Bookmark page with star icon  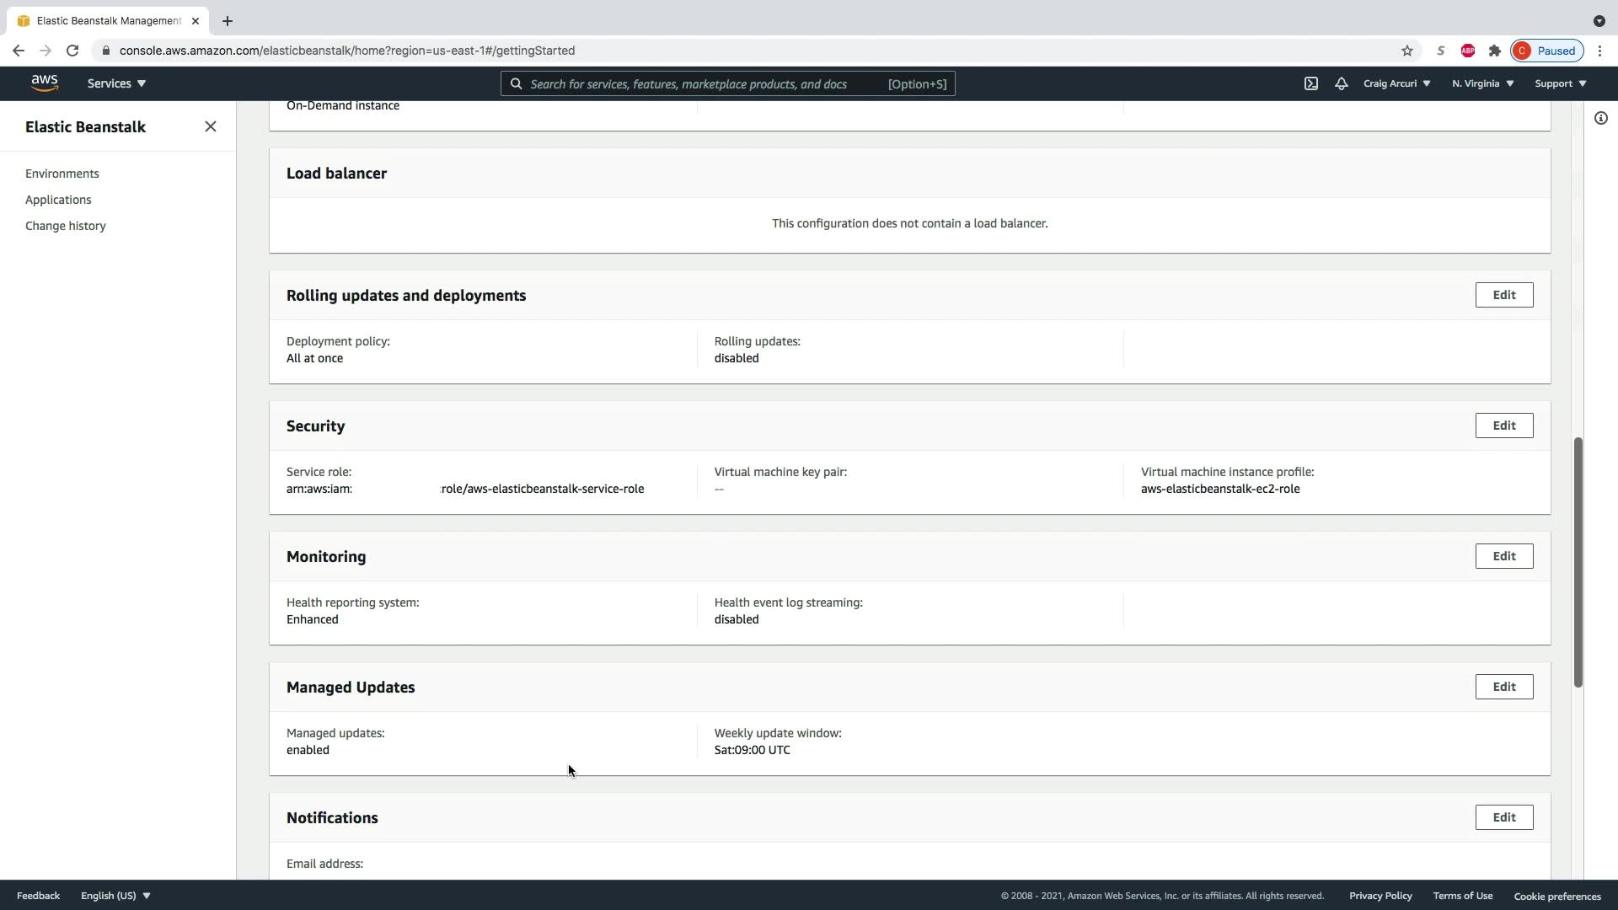coord(1406,51)
